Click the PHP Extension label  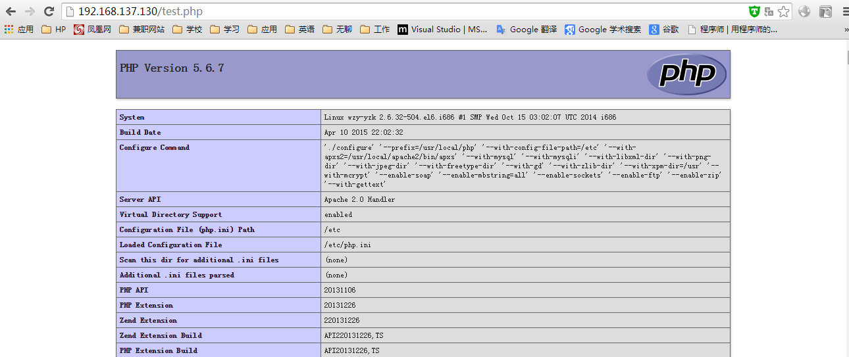click(146, 305)
